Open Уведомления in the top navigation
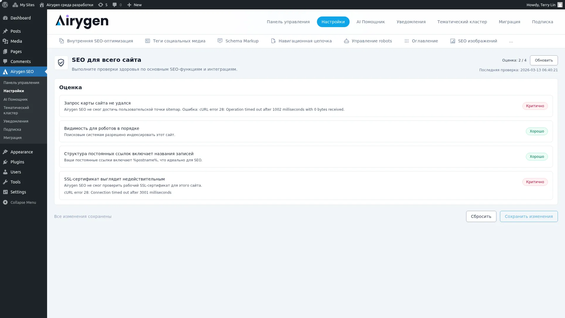The width and height of the screenshot is (565, 318). point(411,22)
